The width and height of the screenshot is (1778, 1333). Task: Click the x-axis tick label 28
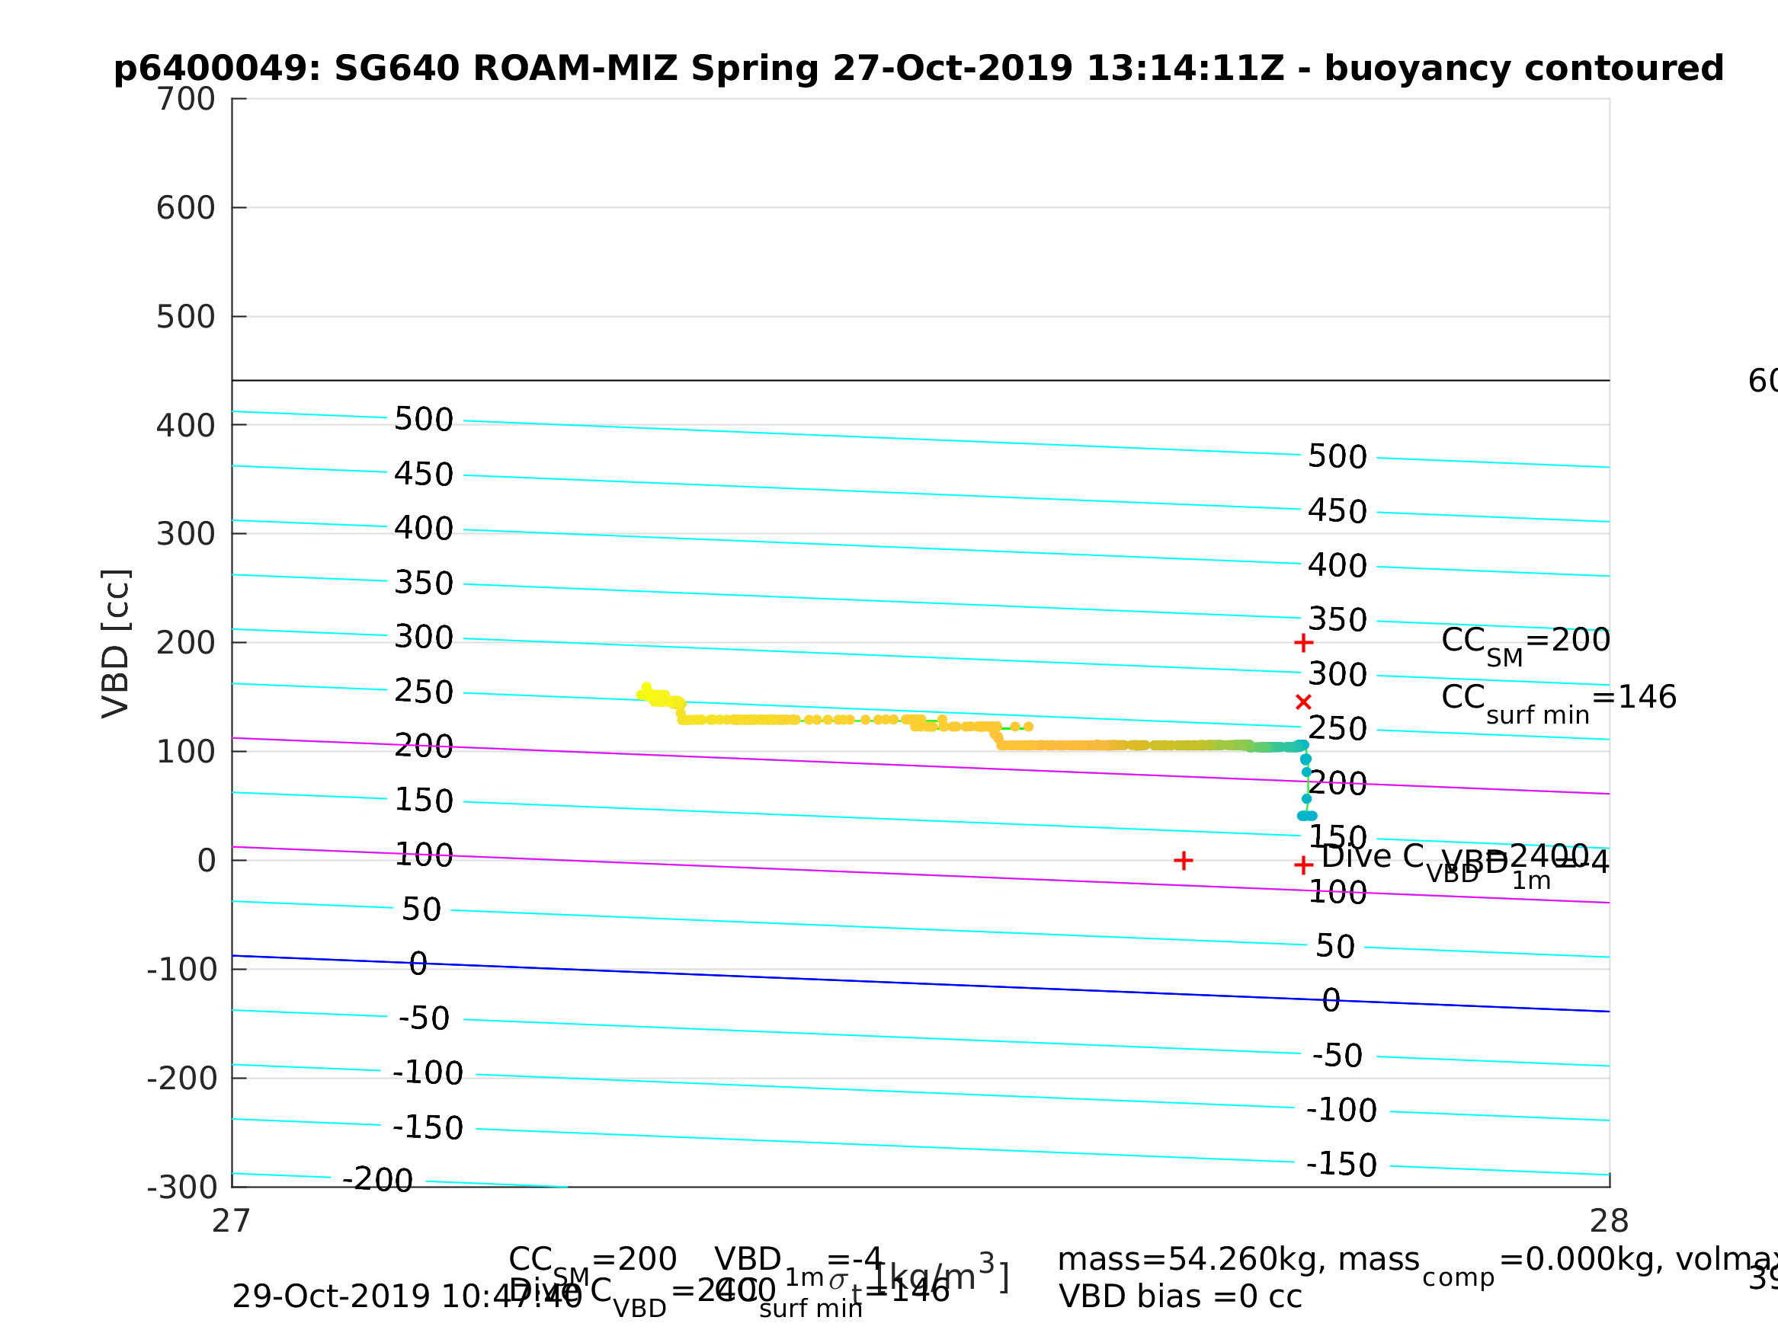click(1610, 1221)
